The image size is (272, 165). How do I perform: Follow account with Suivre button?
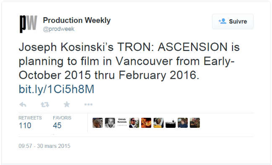[x=233, y=21]
